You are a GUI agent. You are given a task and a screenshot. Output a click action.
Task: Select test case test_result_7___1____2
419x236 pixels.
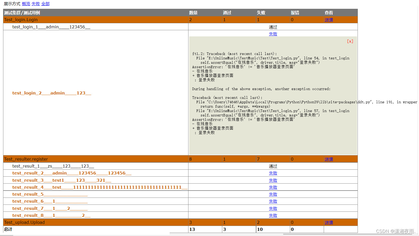(50, 208)
